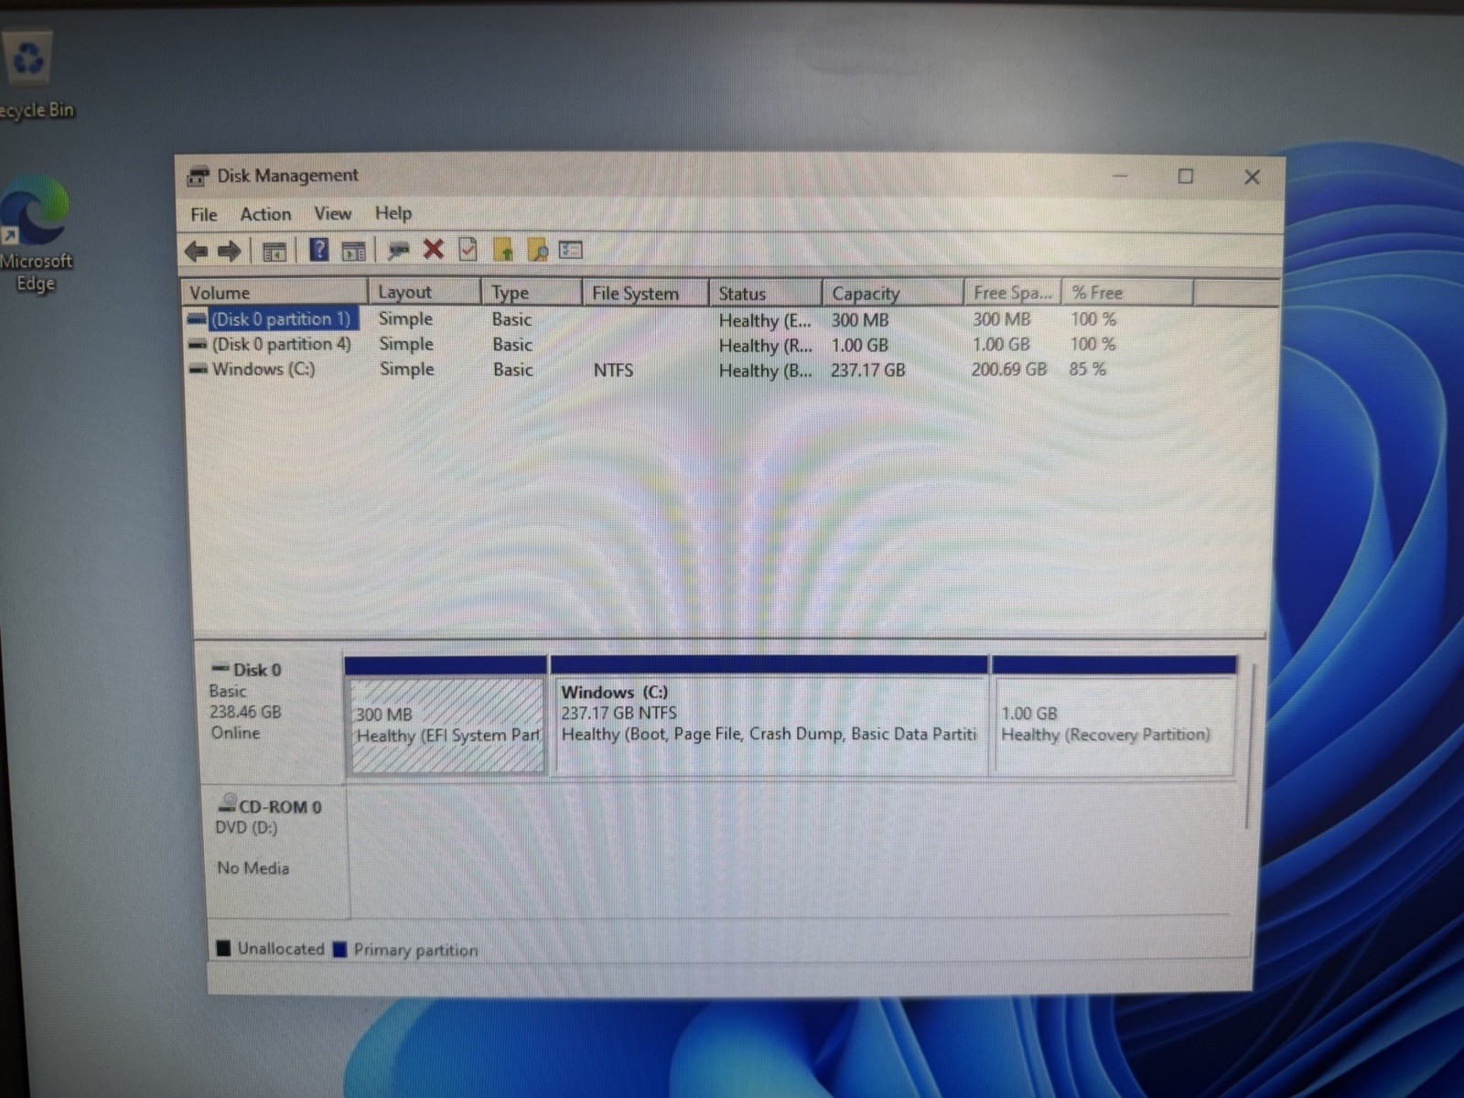The width and height of the screenshot is (1464, 1098).
Task: Maximize the Disk Management window
Action: 1186,177
